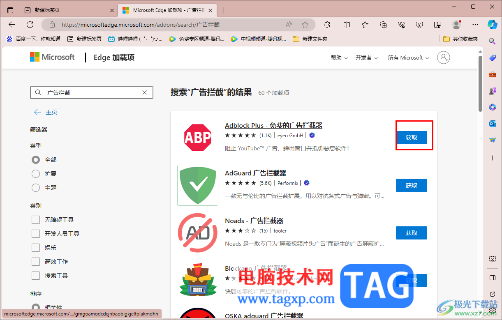Reload the page with the refresh icon

[x=30, y=25]
